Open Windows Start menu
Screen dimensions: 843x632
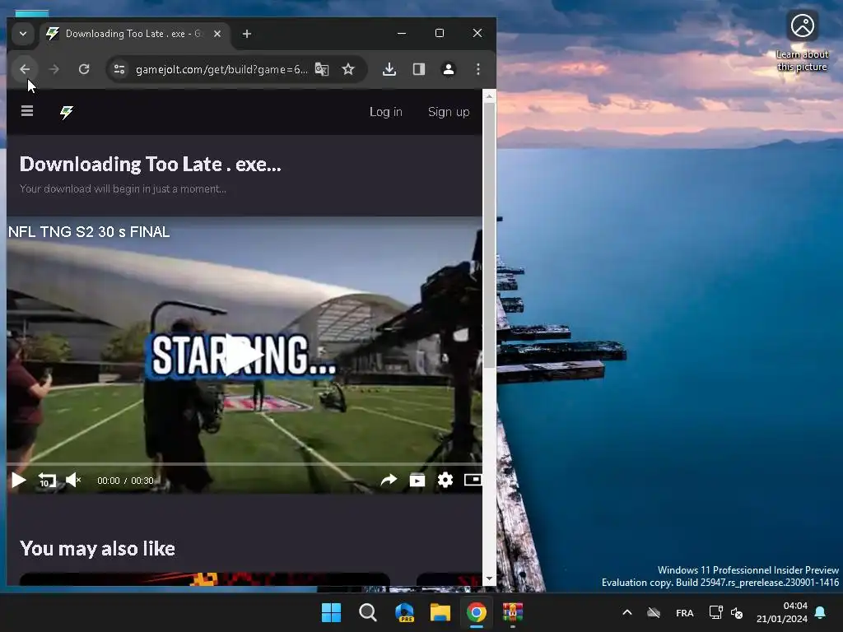click(x=331, y=612)
